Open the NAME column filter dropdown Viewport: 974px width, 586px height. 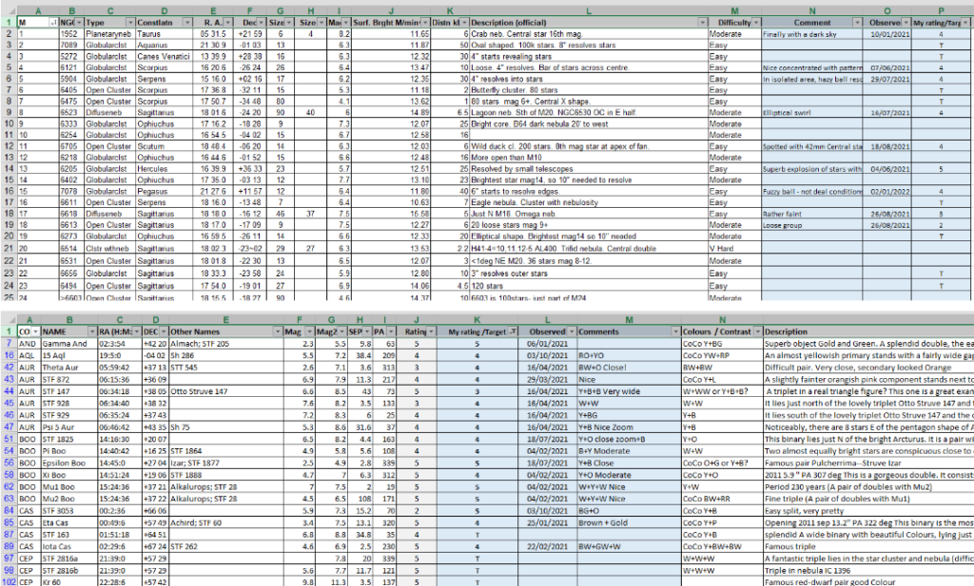92,331
